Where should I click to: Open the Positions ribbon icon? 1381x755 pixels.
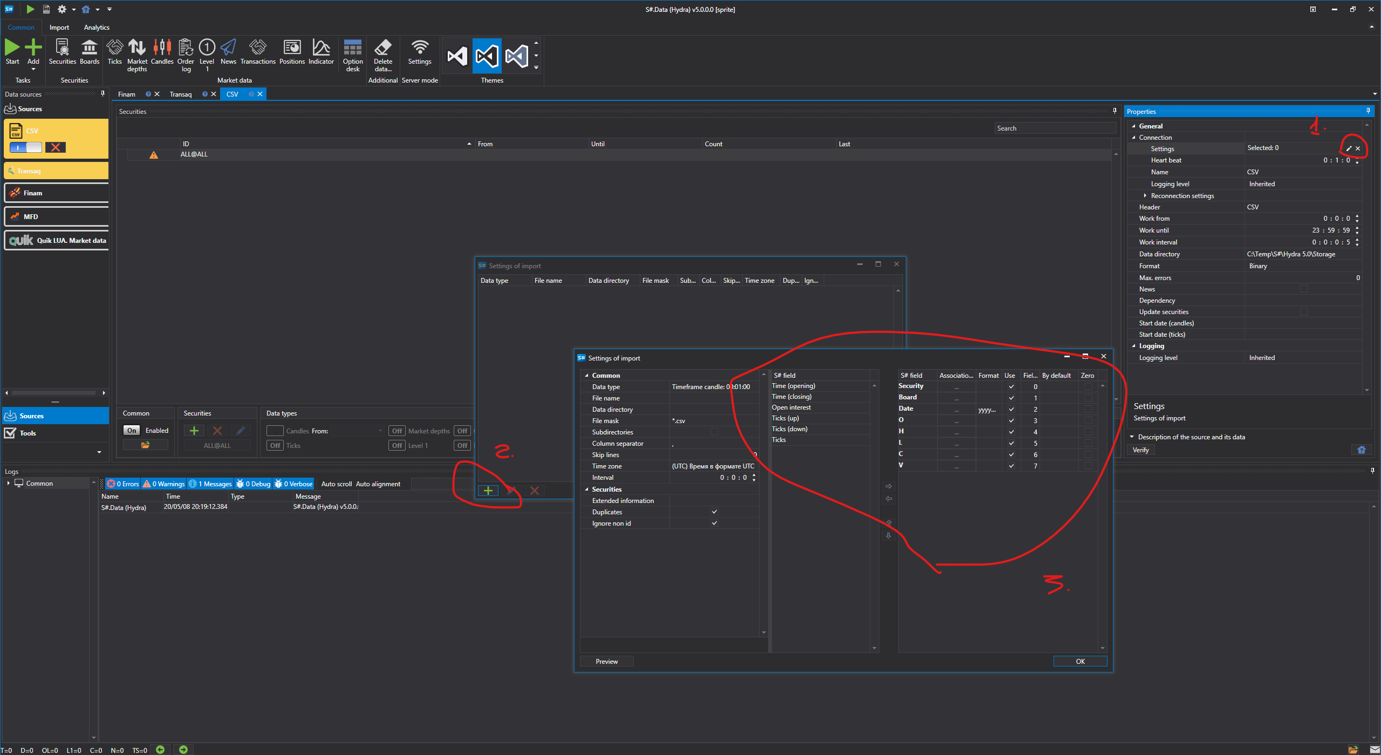click(x=292, y=47)
